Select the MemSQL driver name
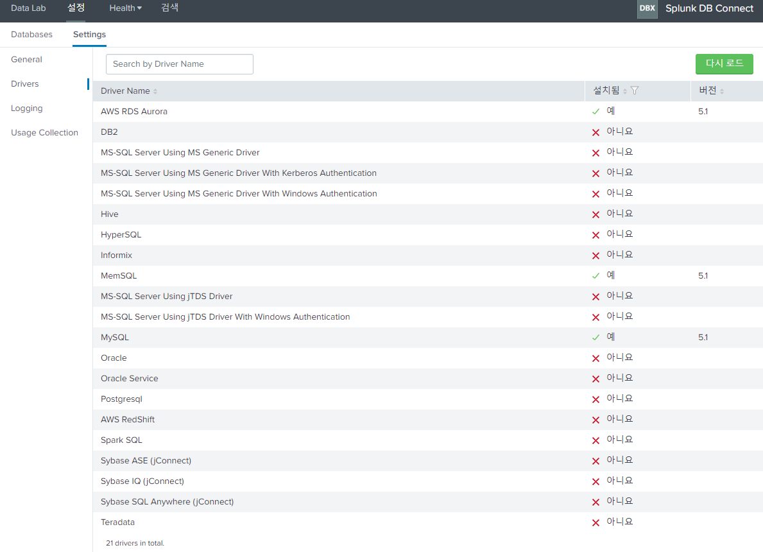Image resolution: width=763 pixels, height=552 pixels. [119, 276]
